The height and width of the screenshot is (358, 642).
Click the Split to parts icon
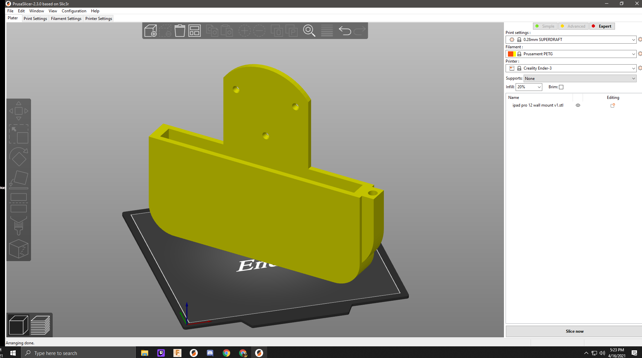291,31
